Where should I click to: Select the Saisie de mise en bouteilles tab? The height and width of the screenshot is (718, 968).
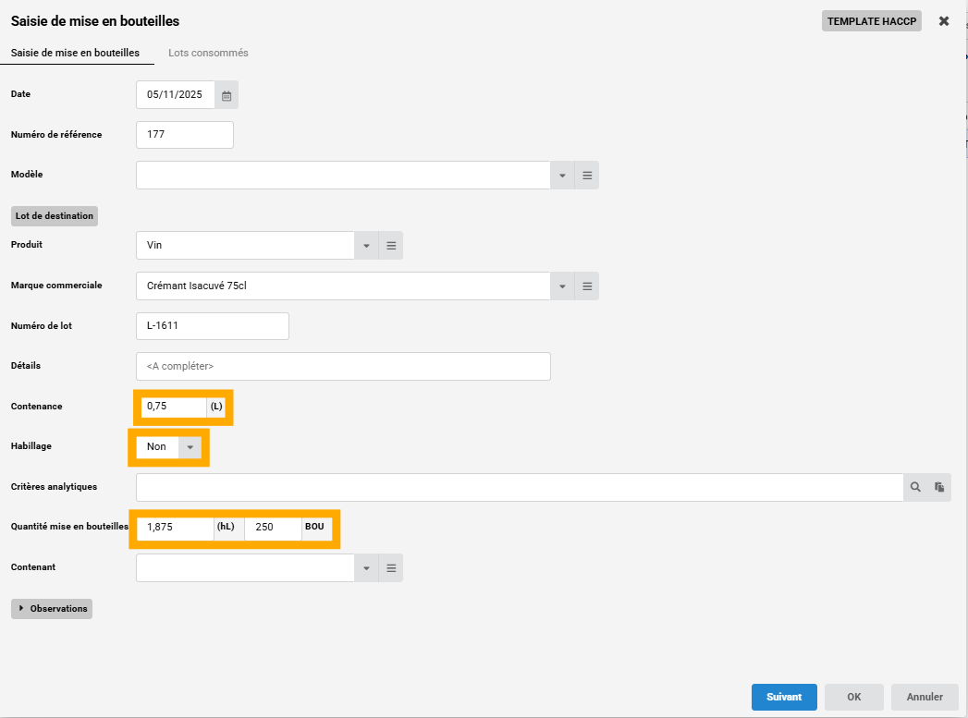click(x=75, y=53)
